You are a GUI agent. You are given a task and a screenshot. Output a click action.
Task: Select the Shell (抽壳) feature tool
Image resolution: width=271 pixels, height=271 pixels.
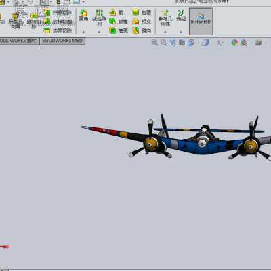tap(119, 30)
